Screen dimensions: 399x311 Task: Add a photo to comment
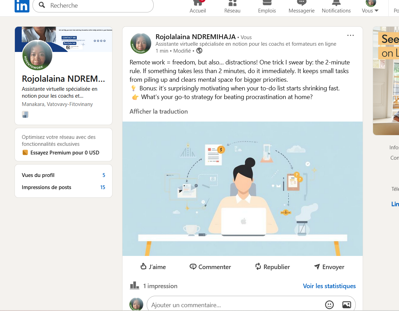pyautogui.click(x=346, y=305)
